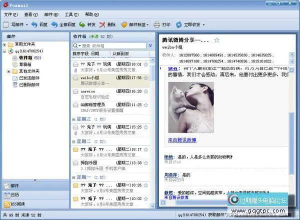The image size is (300, 220).
Task: Follow the 来自腾讯微博 link under the photo
Action: point(181,140)
